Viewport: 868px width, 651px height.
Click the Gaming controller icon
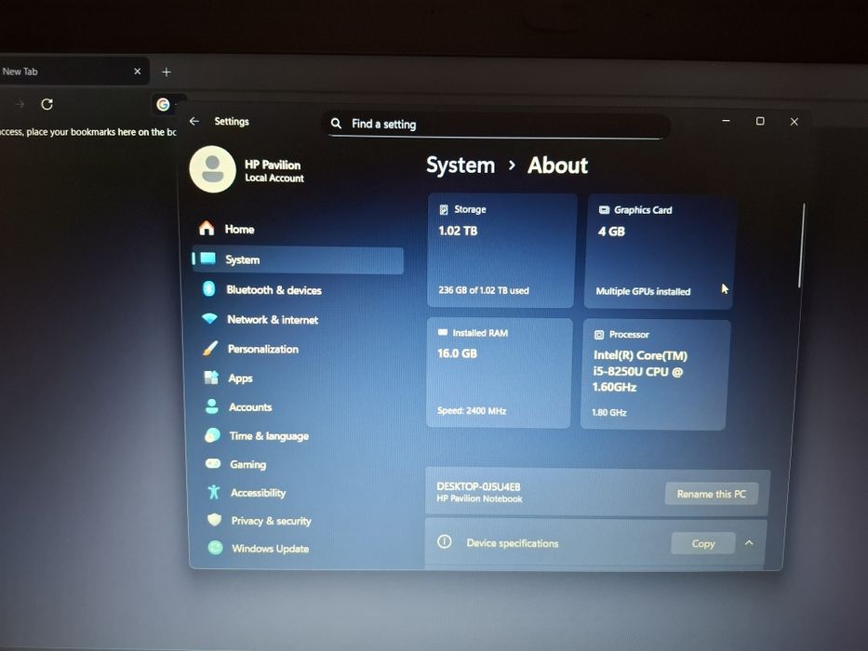point(213,463)
